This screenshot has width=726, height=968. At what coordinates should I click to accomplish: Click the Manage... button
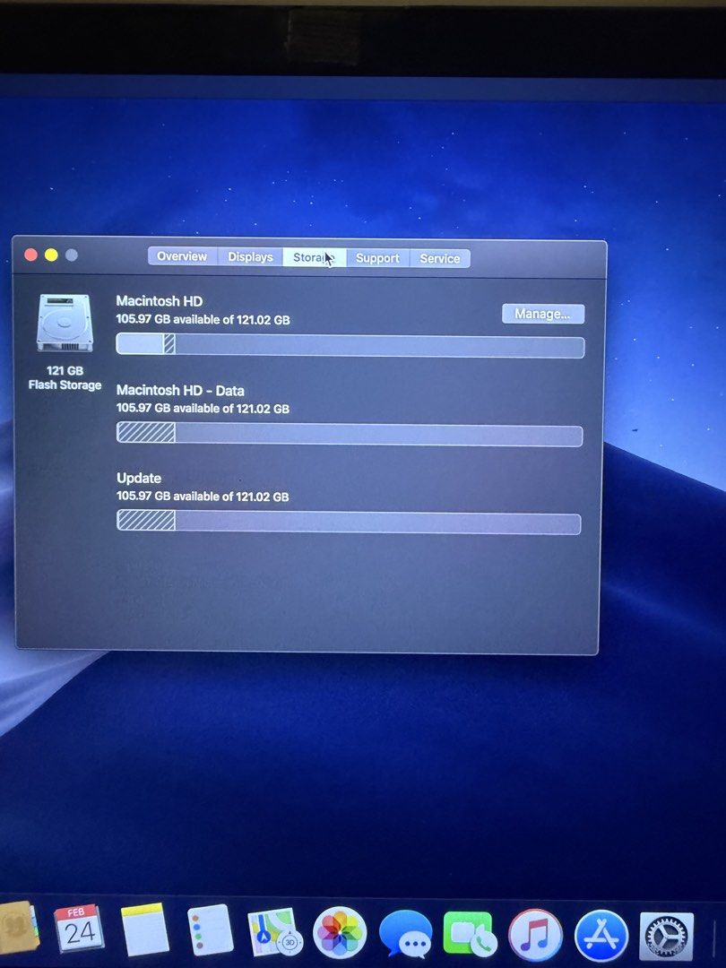click(542, 314)
